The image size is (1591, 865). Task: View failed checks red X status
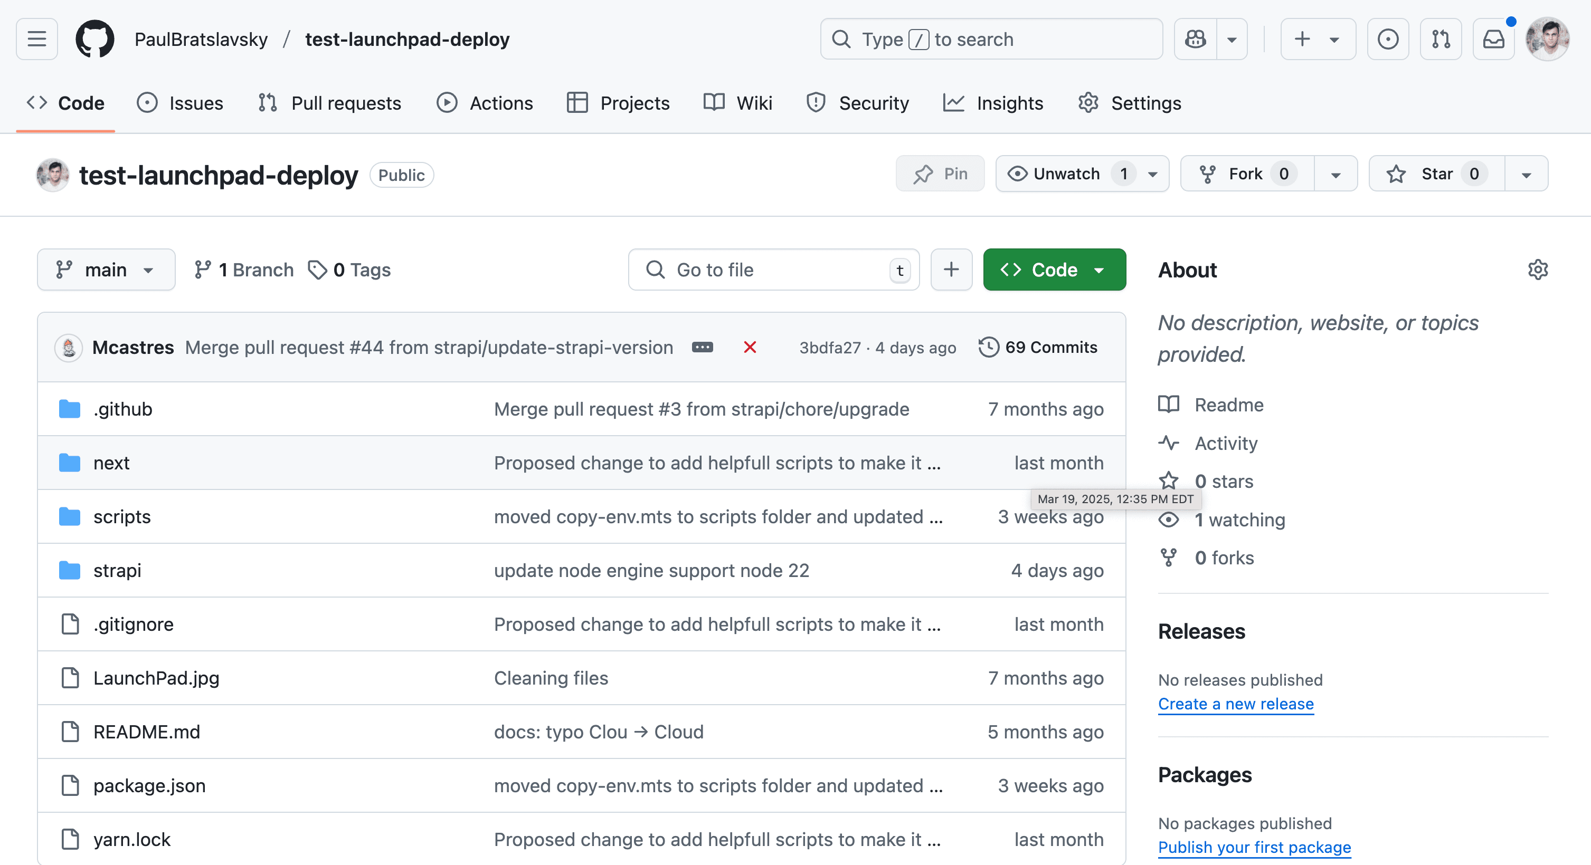[x=750, y=348]
